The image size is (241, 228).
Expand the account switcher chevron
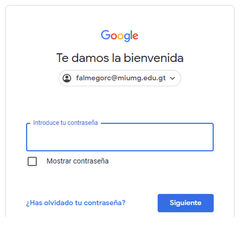click(173, 79)
